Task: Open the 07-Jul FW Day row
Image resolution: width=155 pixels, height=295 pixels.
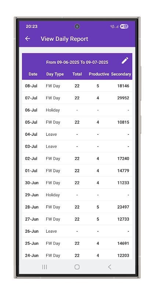Action: pos(77,98)
